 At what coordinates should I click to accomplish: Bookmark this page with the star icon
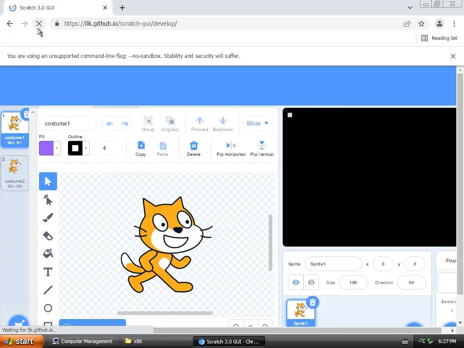point(421,24)
